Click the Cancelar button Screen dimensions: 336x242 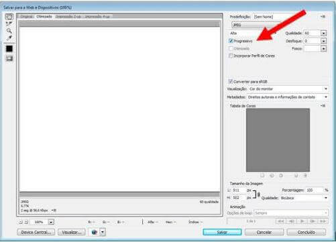pos(264,233)
